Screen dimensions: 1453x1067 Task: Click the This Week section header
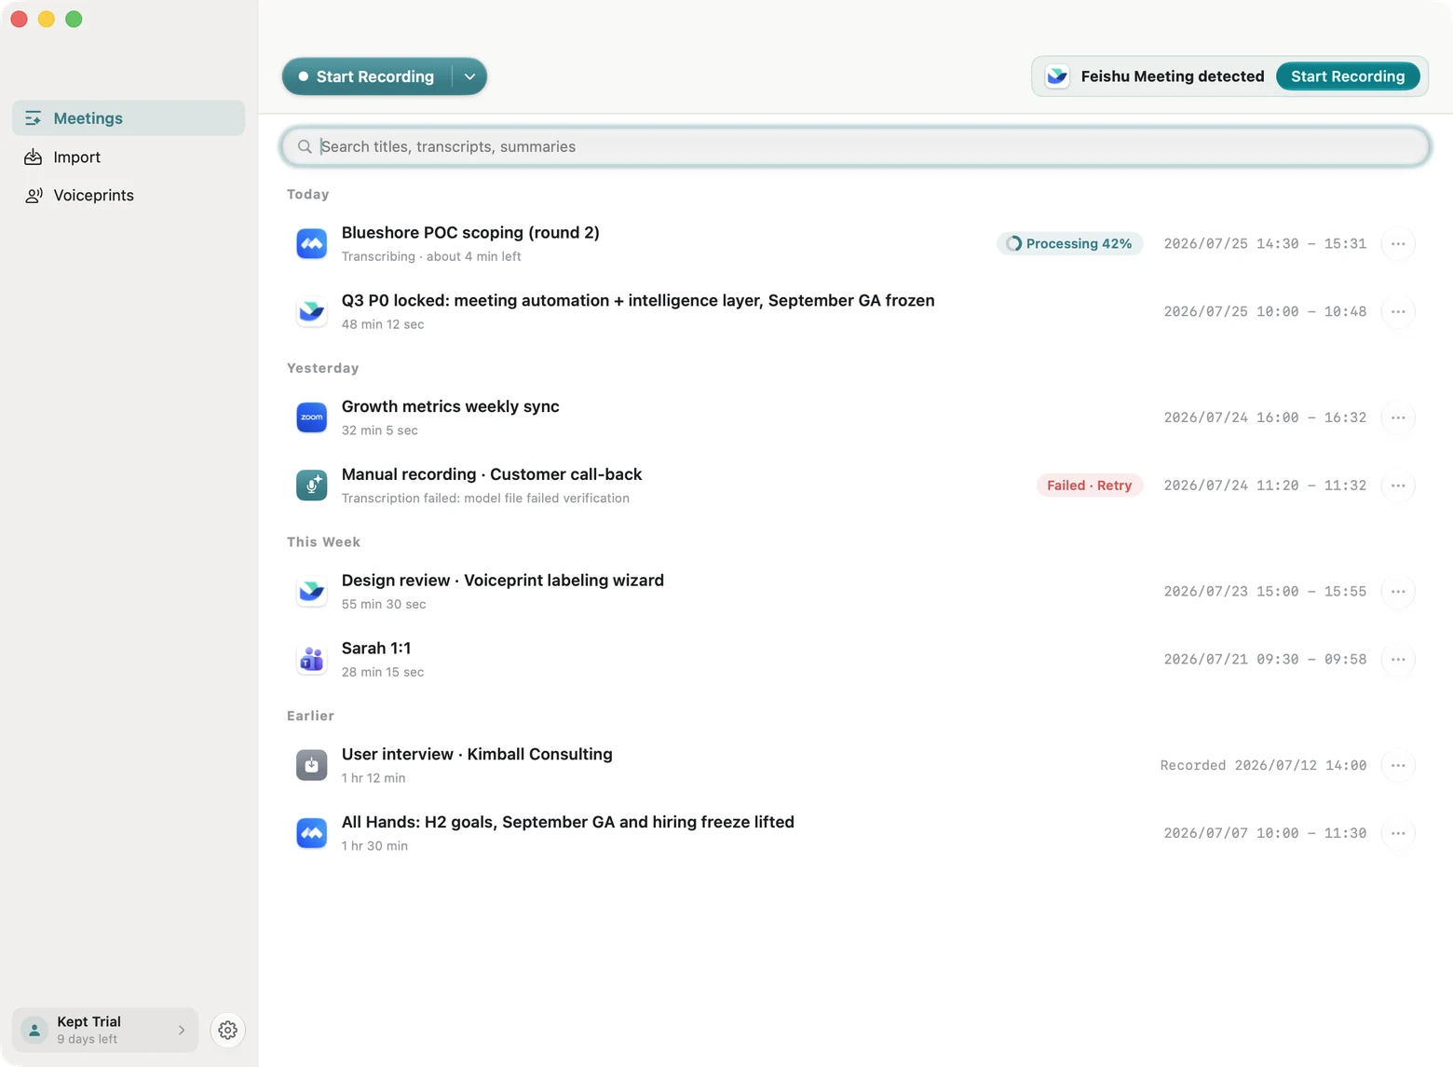[324, 541]
